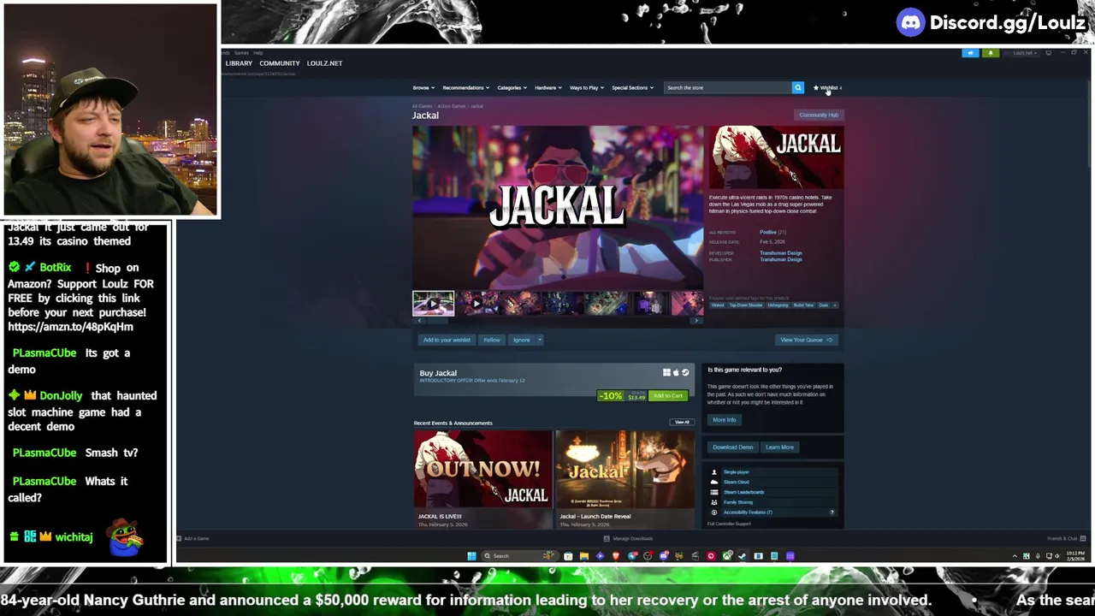The height and width of the screenshot is (616, 1095).
Task: Click the Learn More button
Action: coord(779,447)
